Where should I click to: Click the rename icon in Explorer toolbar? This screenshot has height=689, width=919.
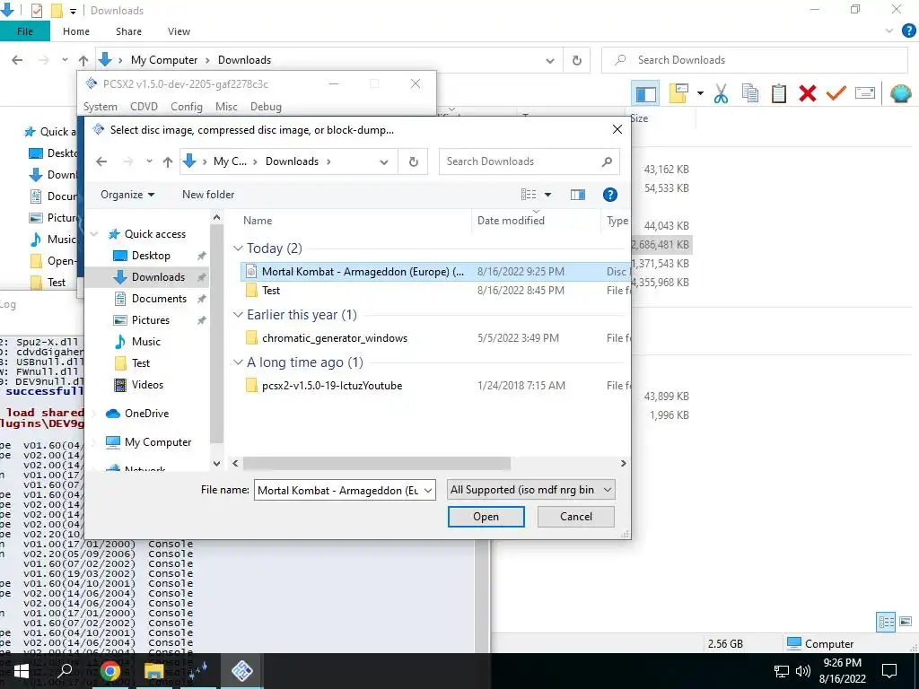pos(865,93)
